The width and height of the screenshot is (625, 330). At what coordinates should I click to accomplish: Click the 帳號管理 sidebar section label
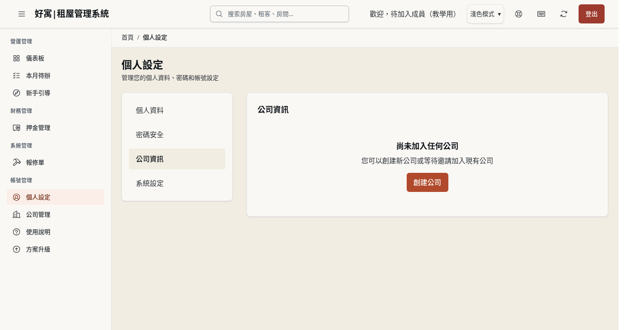coord(21,180)
